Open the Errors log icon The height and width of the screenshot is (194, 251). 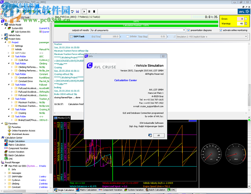(245, 19)
